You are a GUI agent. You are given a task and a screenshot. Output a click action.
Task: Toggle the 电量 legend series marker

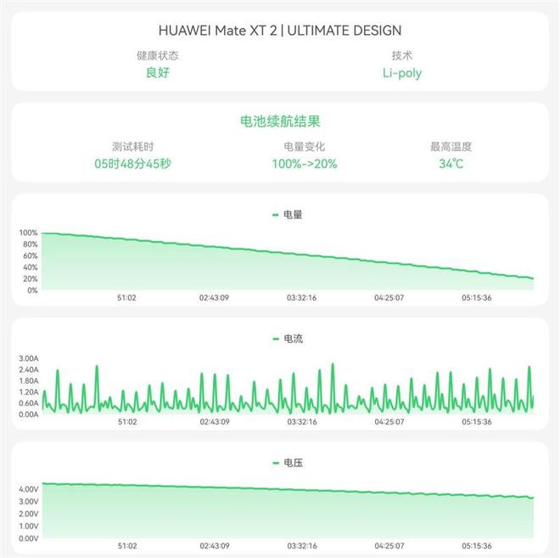[x=276, y=215]
